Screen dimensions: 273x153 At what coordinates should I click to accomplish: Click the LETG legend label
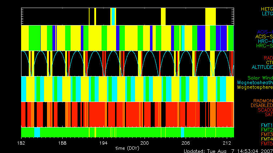[x=267, y=13]
